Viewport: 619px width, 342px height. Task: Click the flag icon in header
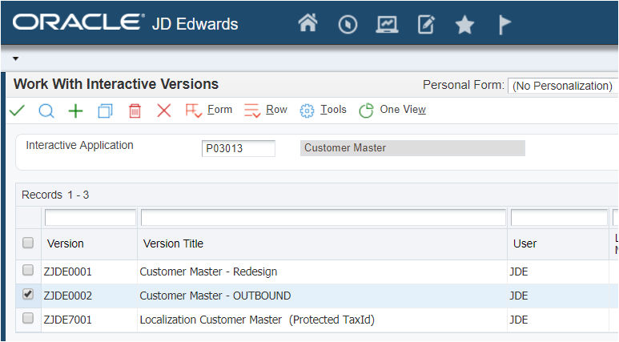[504, 25]
